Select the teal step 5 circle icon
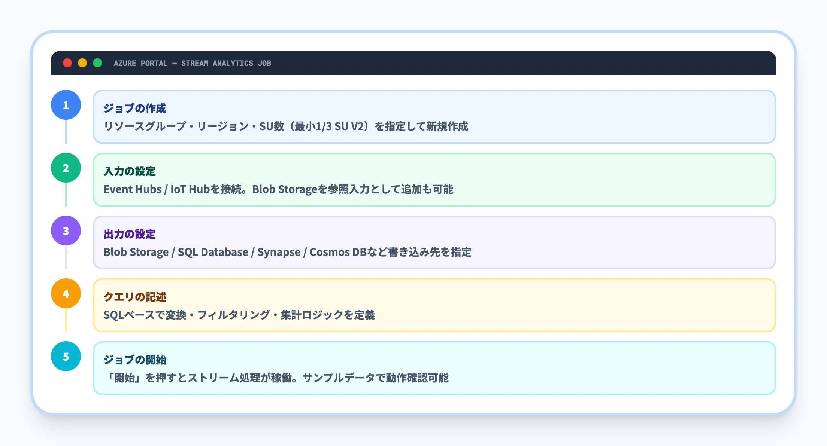This screenshot has width=827, height=446. [x=66, y=357]
